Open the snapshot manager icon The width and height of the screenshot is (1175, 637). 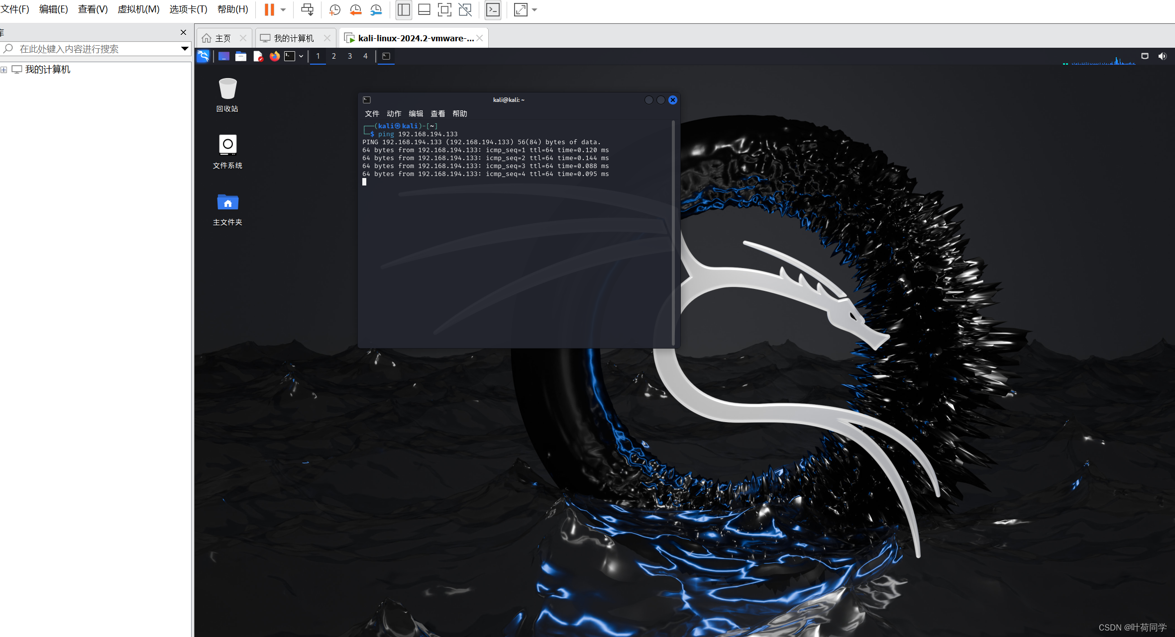(x=376, y=9)
